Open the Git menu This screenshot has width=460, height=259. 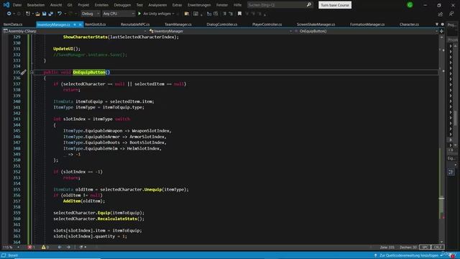coord(70,5)
